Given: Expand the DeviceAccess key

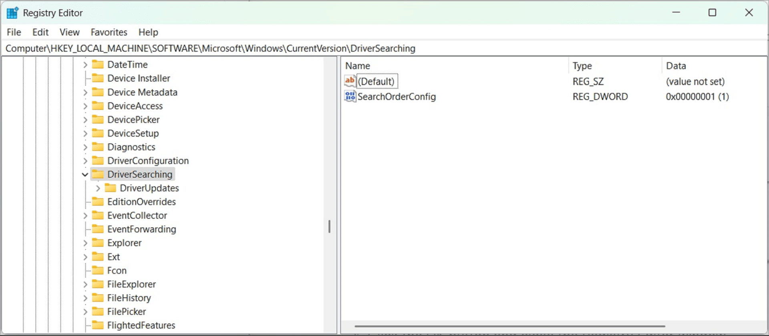Looking at the screenshot, I should (x=85, y=106).
